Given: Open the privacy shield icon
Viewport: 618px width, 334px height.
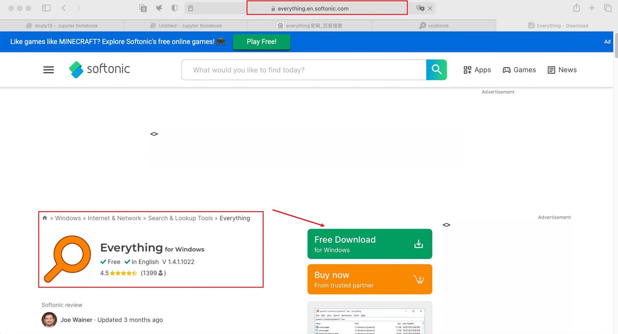Looking at the screenshot, I should pos(175,8).
